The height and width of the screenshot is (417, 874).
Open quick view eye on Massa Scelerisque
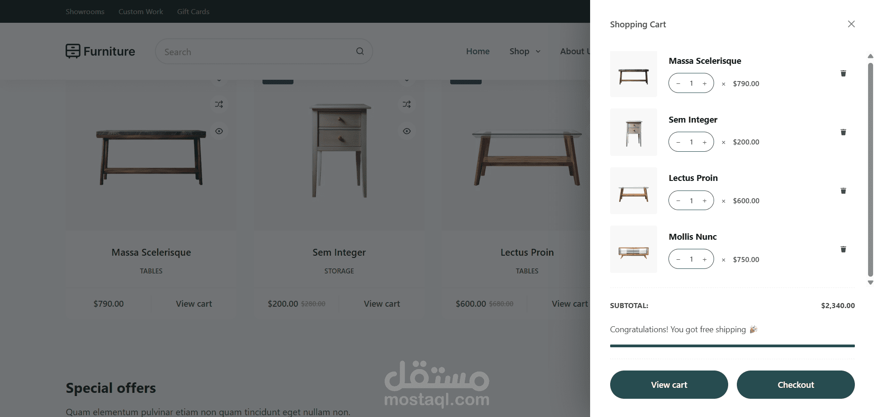219,131
